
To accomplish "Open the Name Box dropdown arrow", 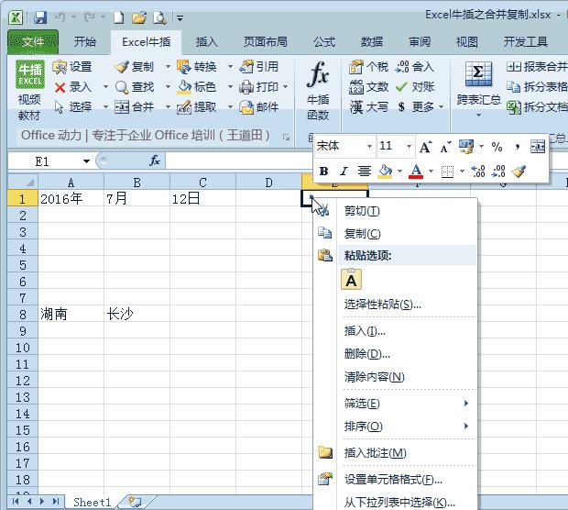I will click(x=86, y=161).
